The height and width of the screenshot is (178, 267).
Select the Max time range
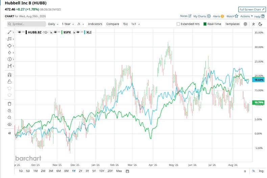(x=119, y=171)
